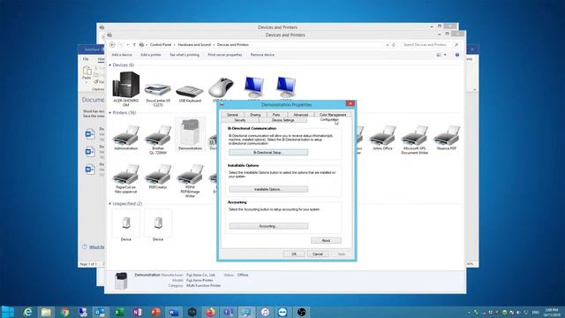Click the Control Panel breadcrumb
Viewport: 565px width, 318px height.
pos(161,45)
